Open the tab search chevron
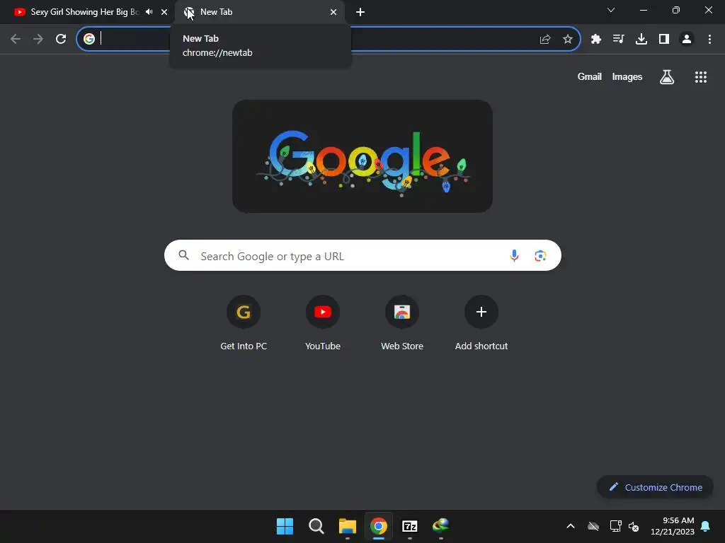This screenshot has width=725, height=543. click(x=611, y=10)
